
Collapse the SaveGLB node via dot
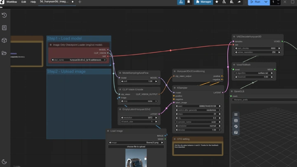click(x=232, y=91)
